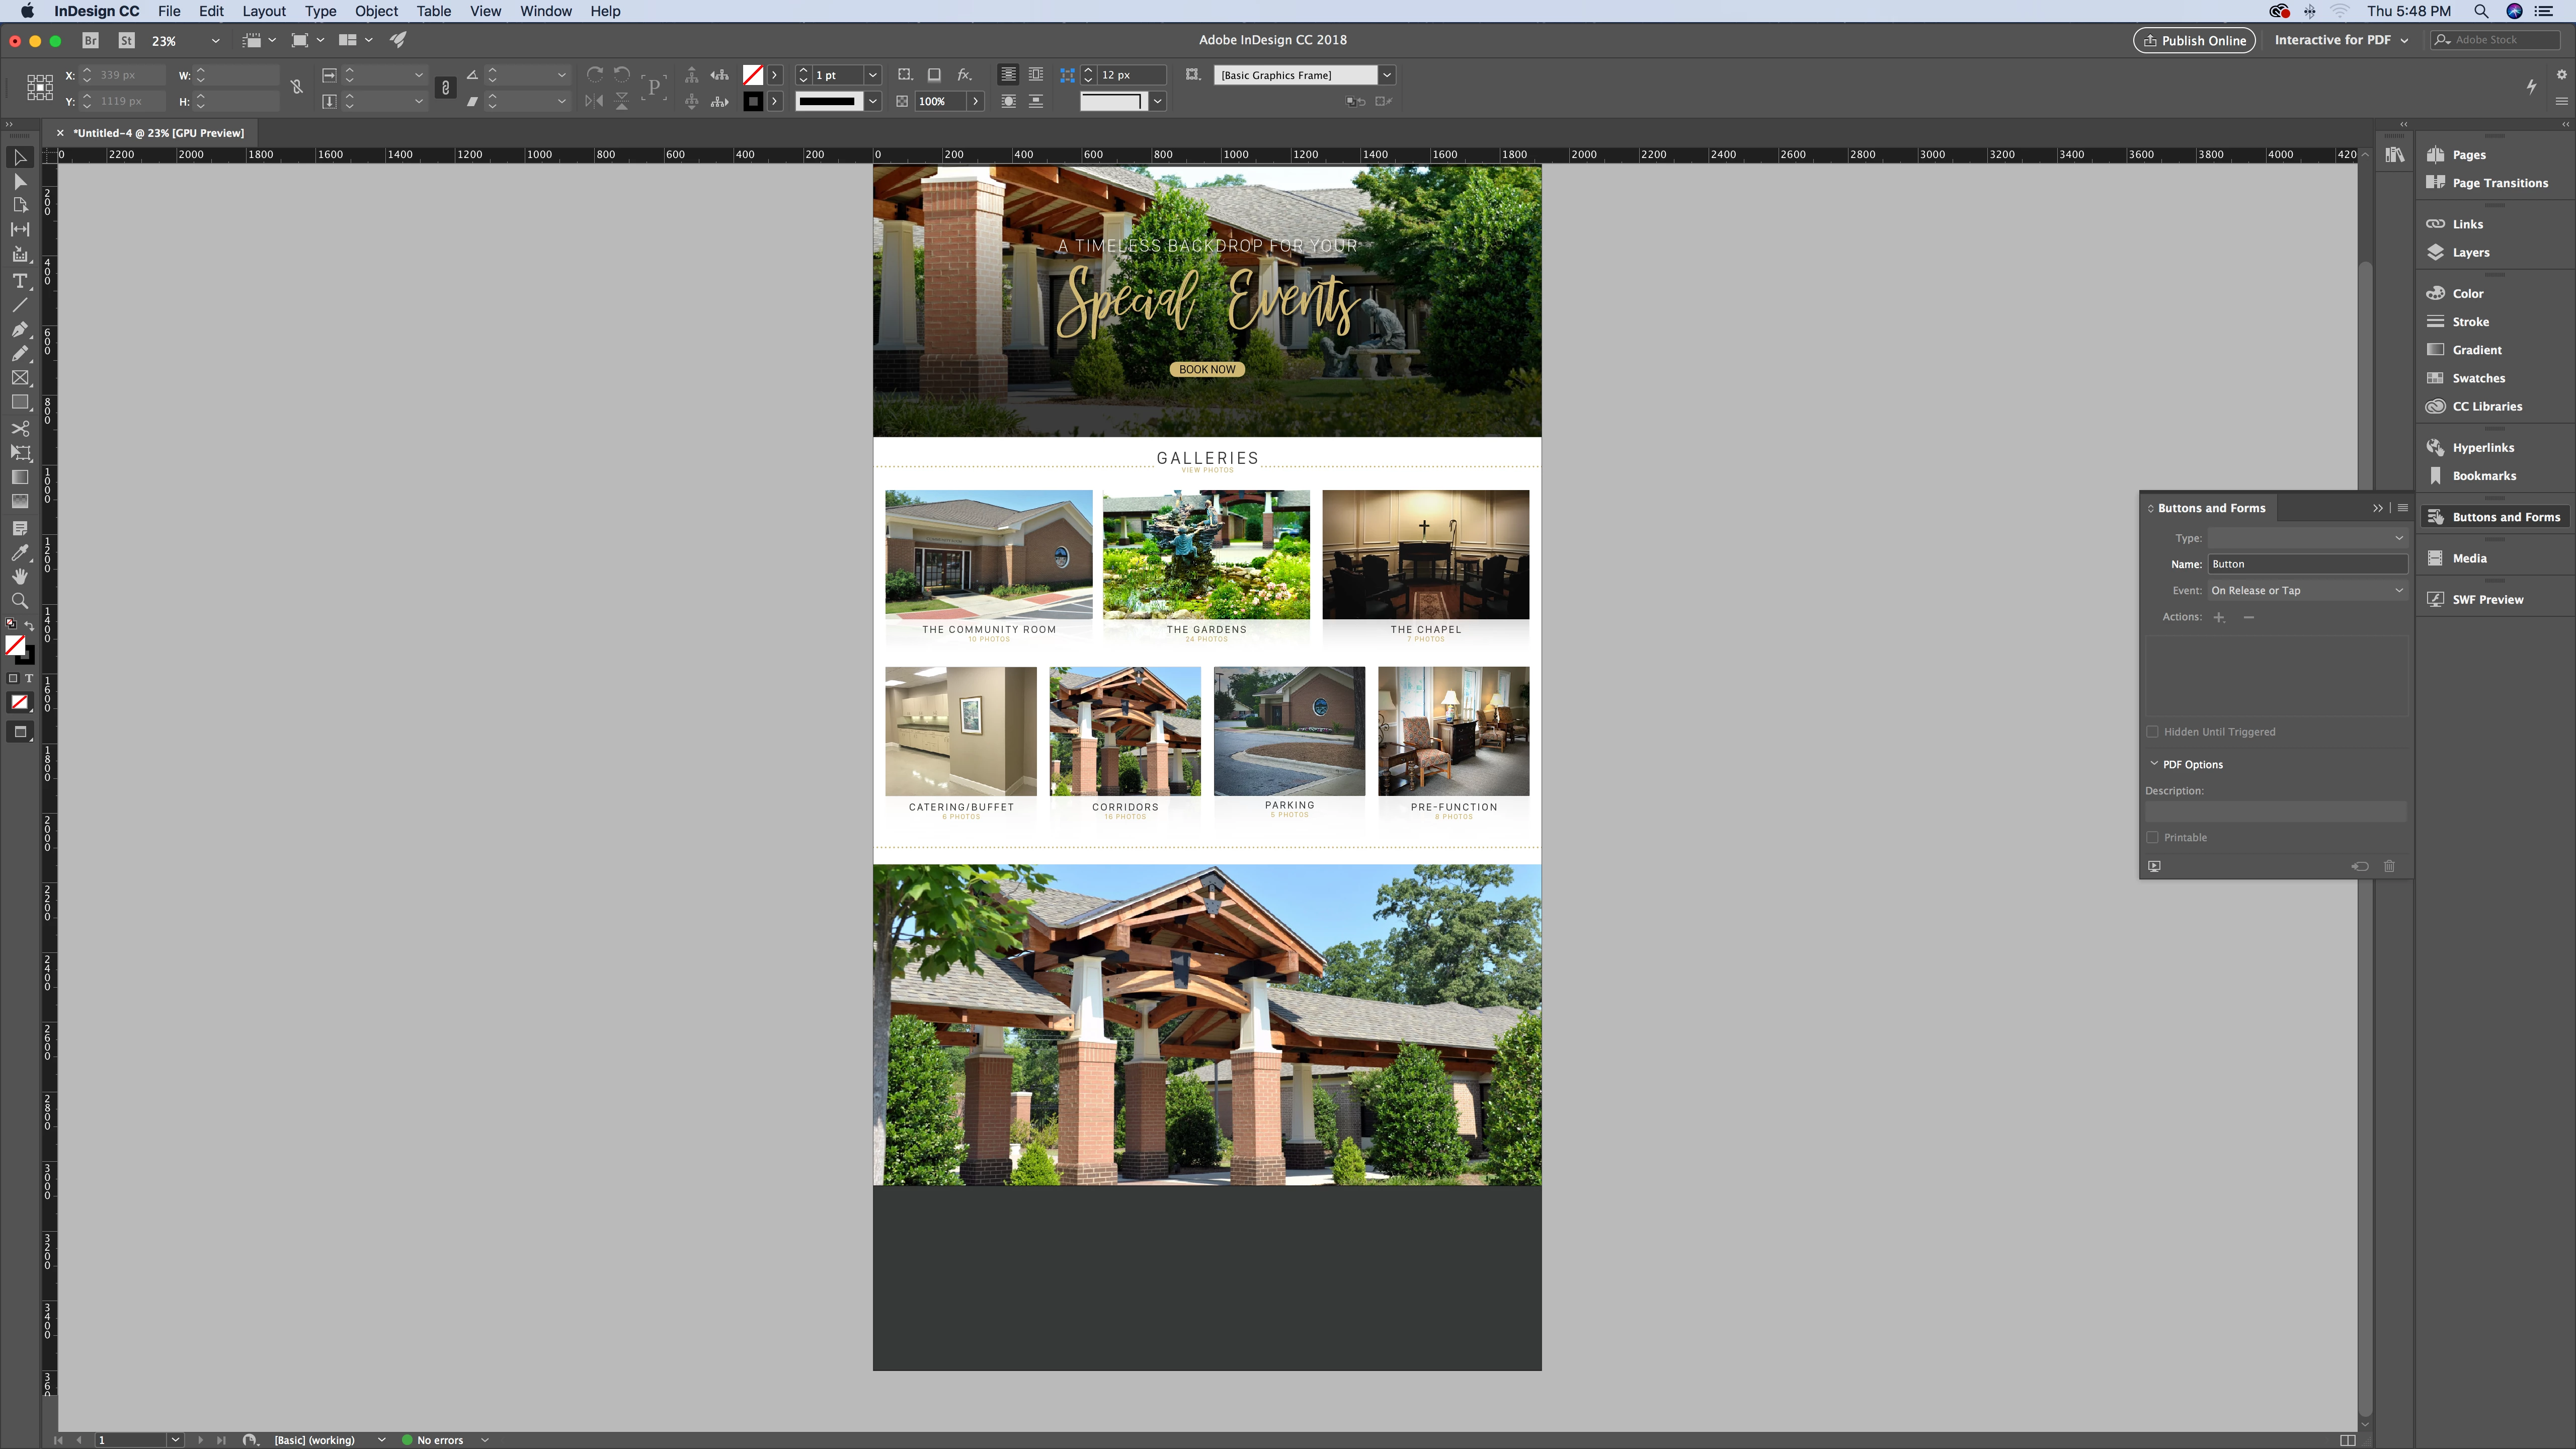Image resolution: width=2576 pixels, height=1449 pixels.
Task: Pick the Scissors tool
Action: [x=19, y=428]
